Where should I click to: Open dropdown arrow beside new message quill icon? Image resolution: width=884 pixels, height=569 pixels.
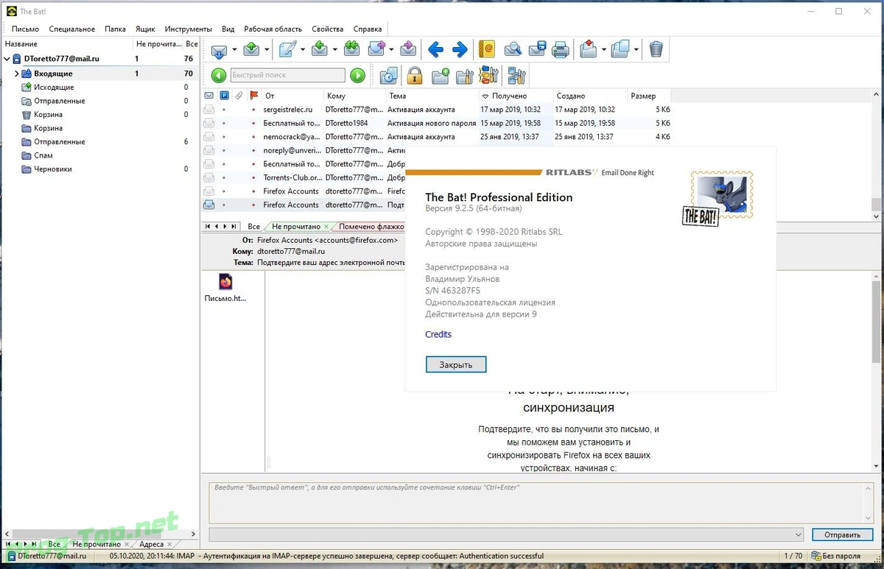click(x=302, y=51)
